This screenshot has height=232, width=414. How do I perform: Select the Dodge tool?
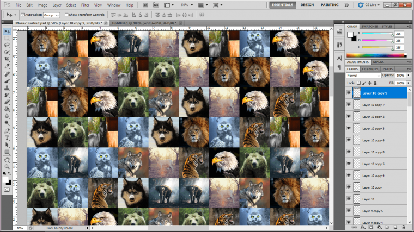coord(7,123)
